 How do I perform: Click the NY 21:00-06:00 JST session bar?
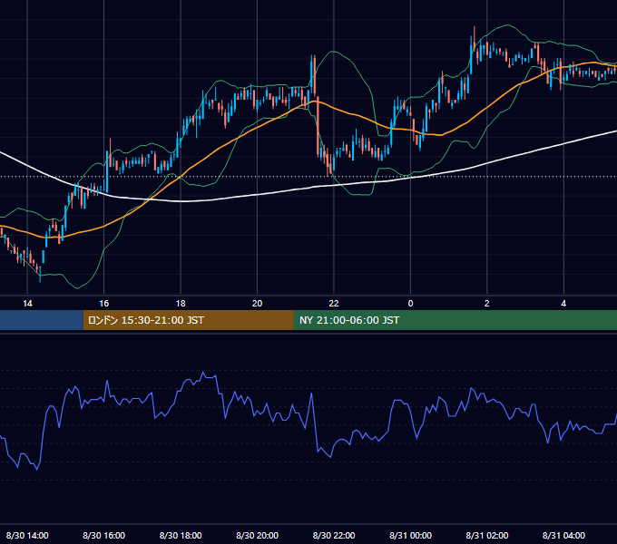click(455, 320)
